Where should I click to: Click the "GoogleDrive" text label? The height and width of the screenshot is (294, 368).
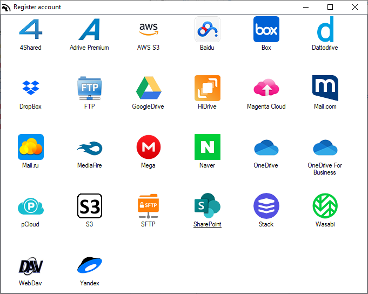[x=148, y=106]
